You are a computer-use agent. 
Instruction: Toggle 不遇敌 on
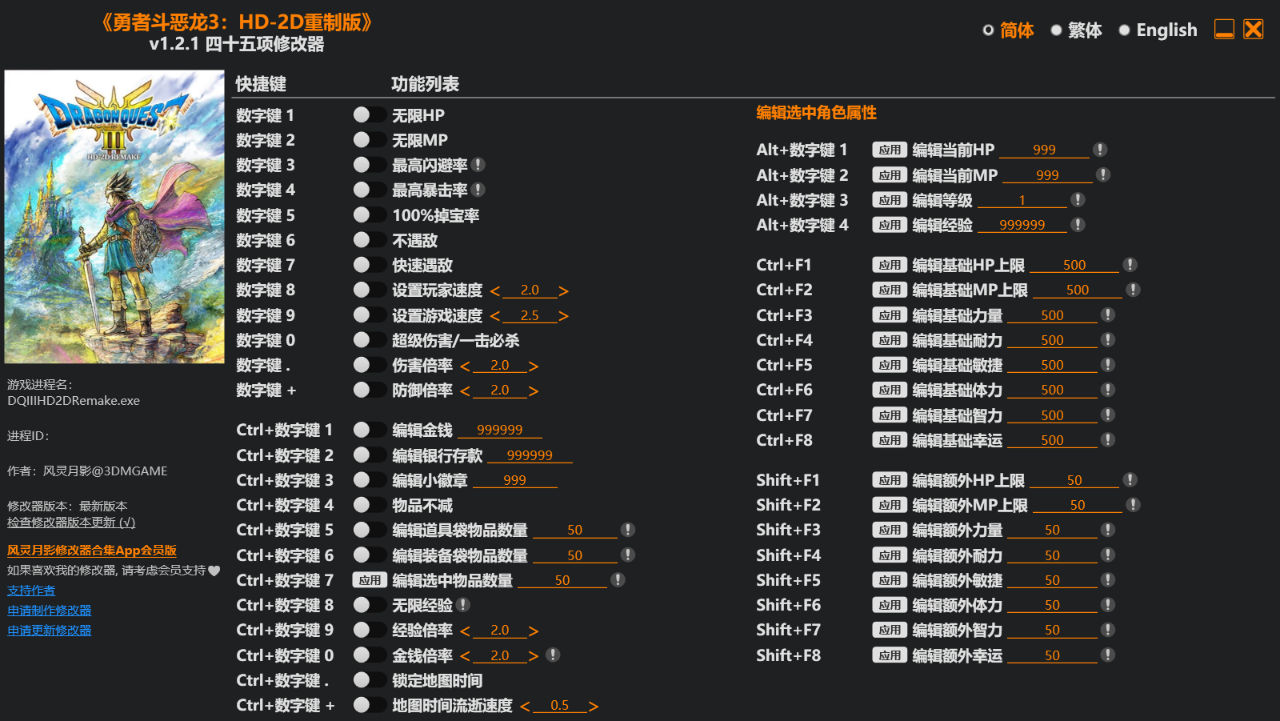click(x=370, y=239)
